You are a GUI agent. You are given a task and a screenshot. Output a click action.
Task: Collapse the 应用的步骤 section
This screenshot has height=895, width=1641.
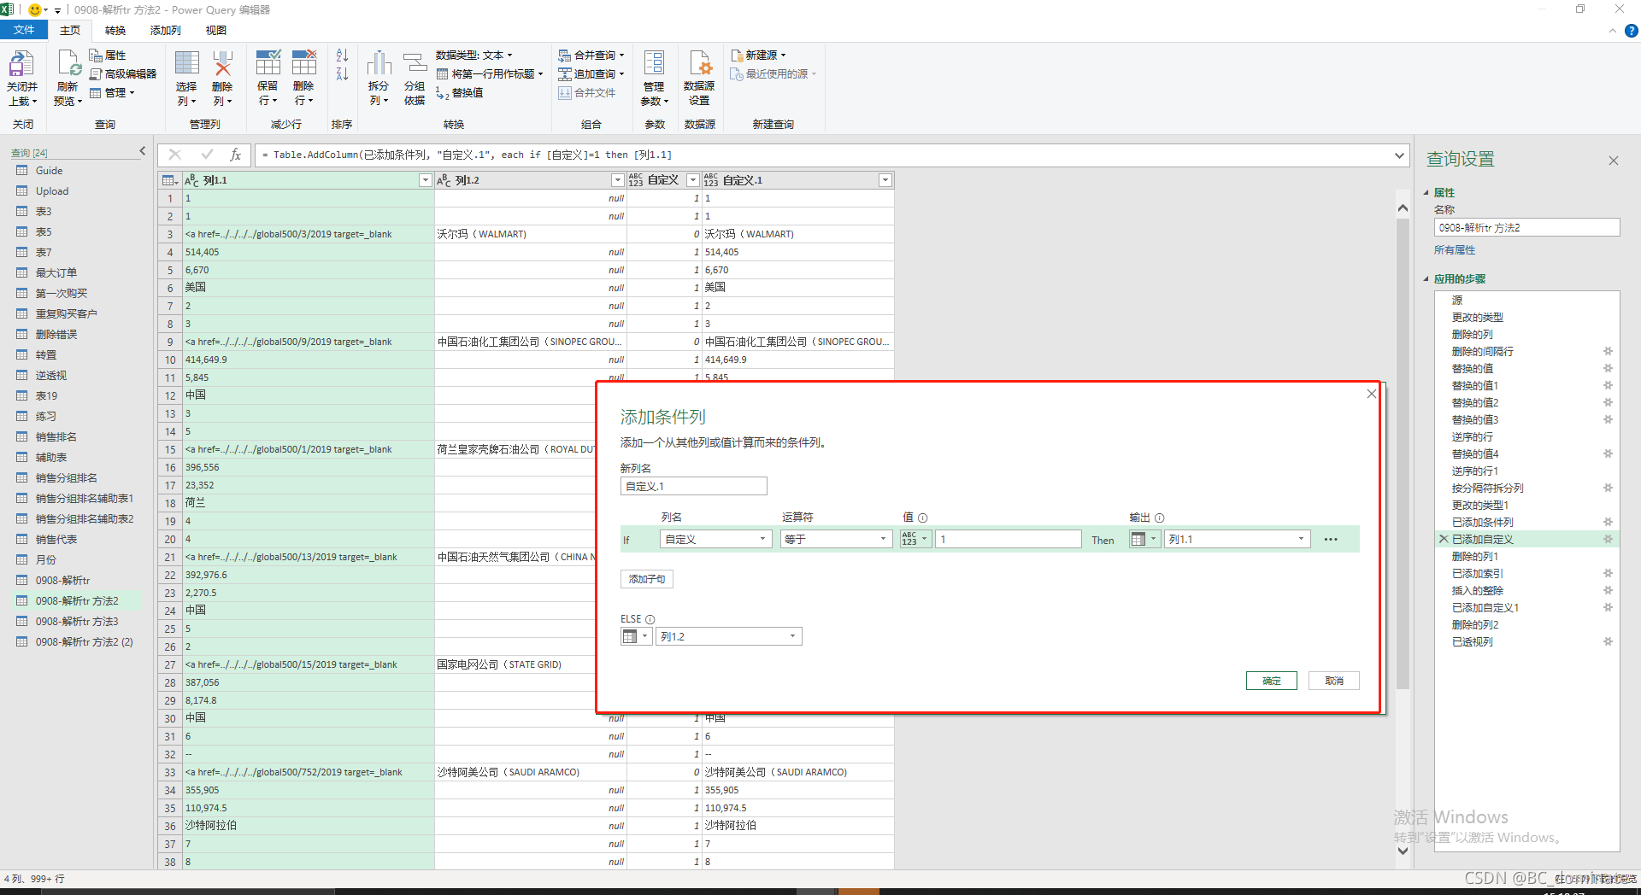pyautogui.click(x=1426, y=279)
